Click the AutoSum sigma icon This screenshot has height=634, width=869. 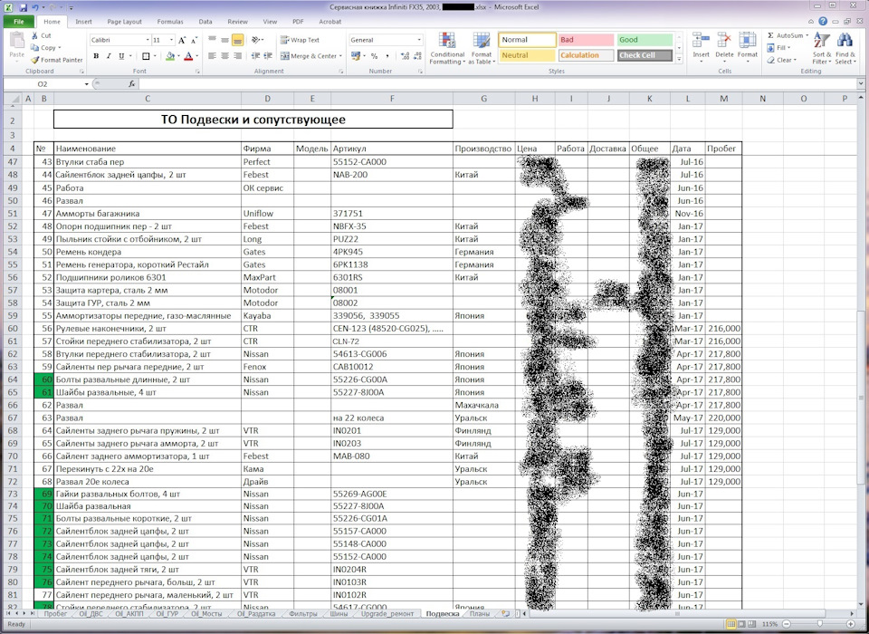771,35
